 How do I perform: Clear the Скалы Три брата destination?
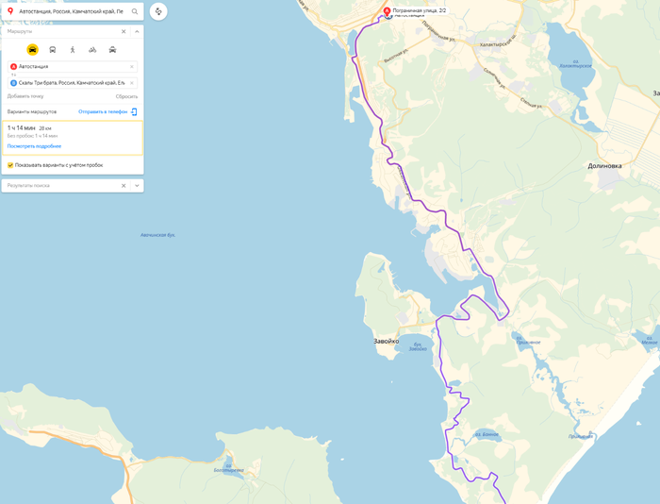(x=132, y=83)
